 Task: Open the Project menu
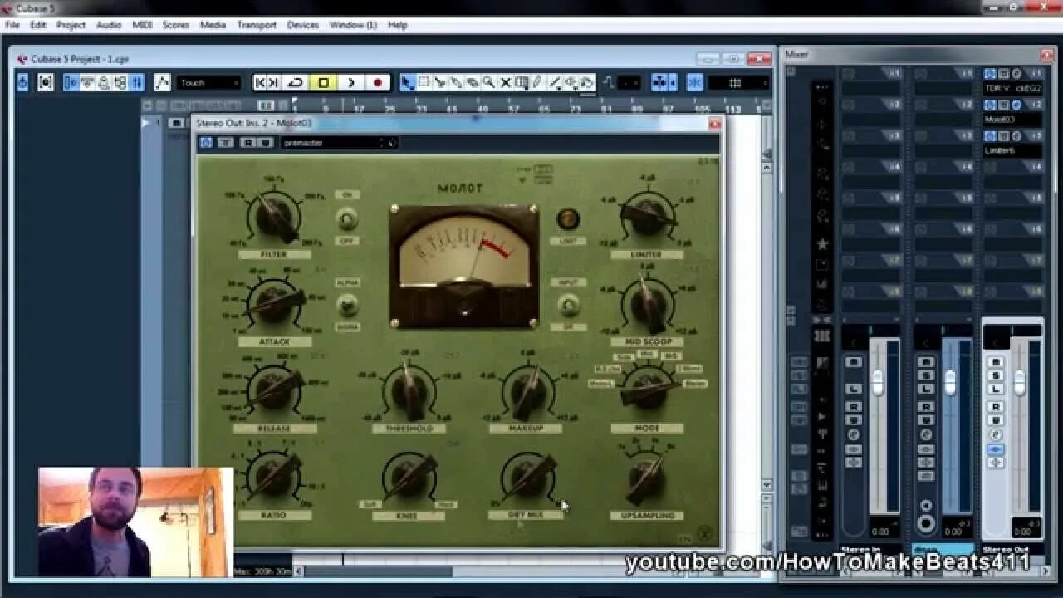pyautogui.click(x=71, y=25)
